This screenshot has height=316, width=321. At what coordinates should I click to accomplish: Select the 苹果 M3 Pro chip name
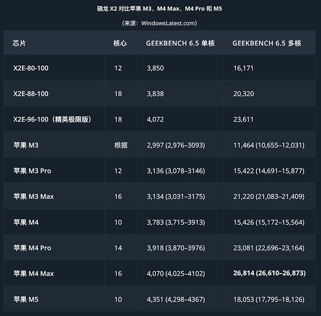(x=33, y=171)
